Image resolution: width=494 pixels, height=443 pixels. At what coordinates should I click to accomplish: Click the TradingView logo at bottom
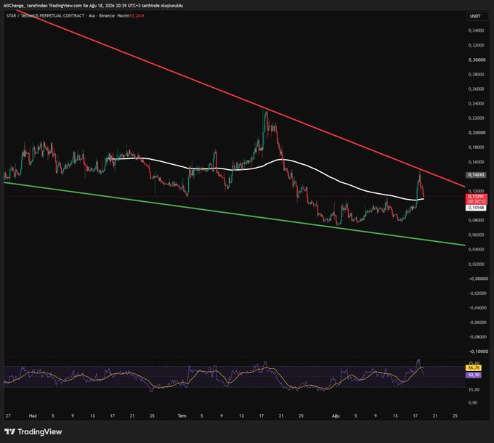tap(33, 431)
